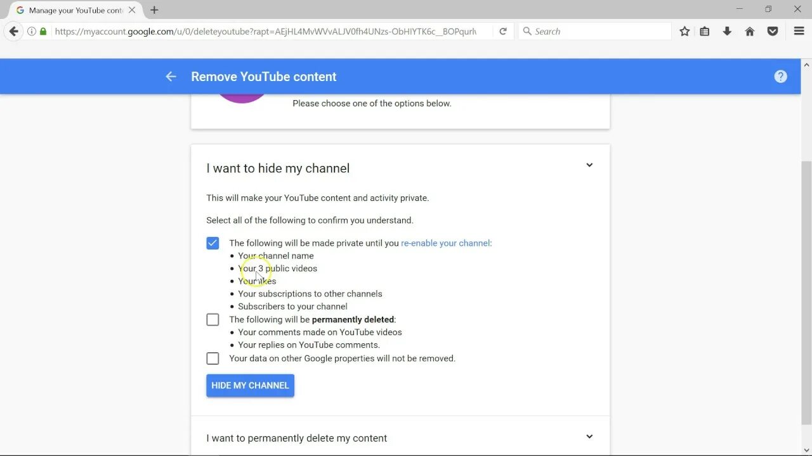Go back from Remove YouTube content
Image resolution: width=812 pixels, height=456 pixels.
171,77
